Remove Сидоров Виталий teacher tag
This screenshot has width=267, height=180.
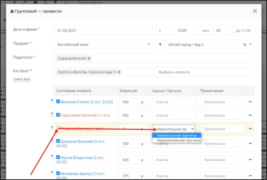[89, 58]
